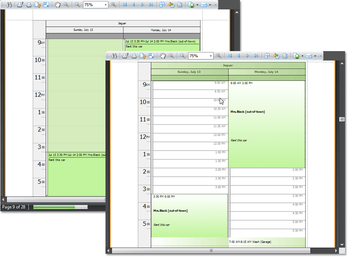
Task: Click 75% zoom field in front window
Action: [201, 56]
